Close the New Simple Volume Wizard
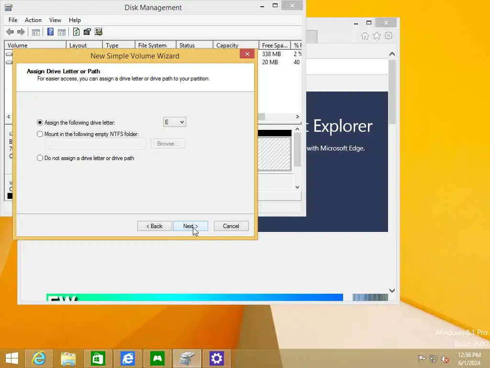Screen dimensions: 490x368 (247, 54)
